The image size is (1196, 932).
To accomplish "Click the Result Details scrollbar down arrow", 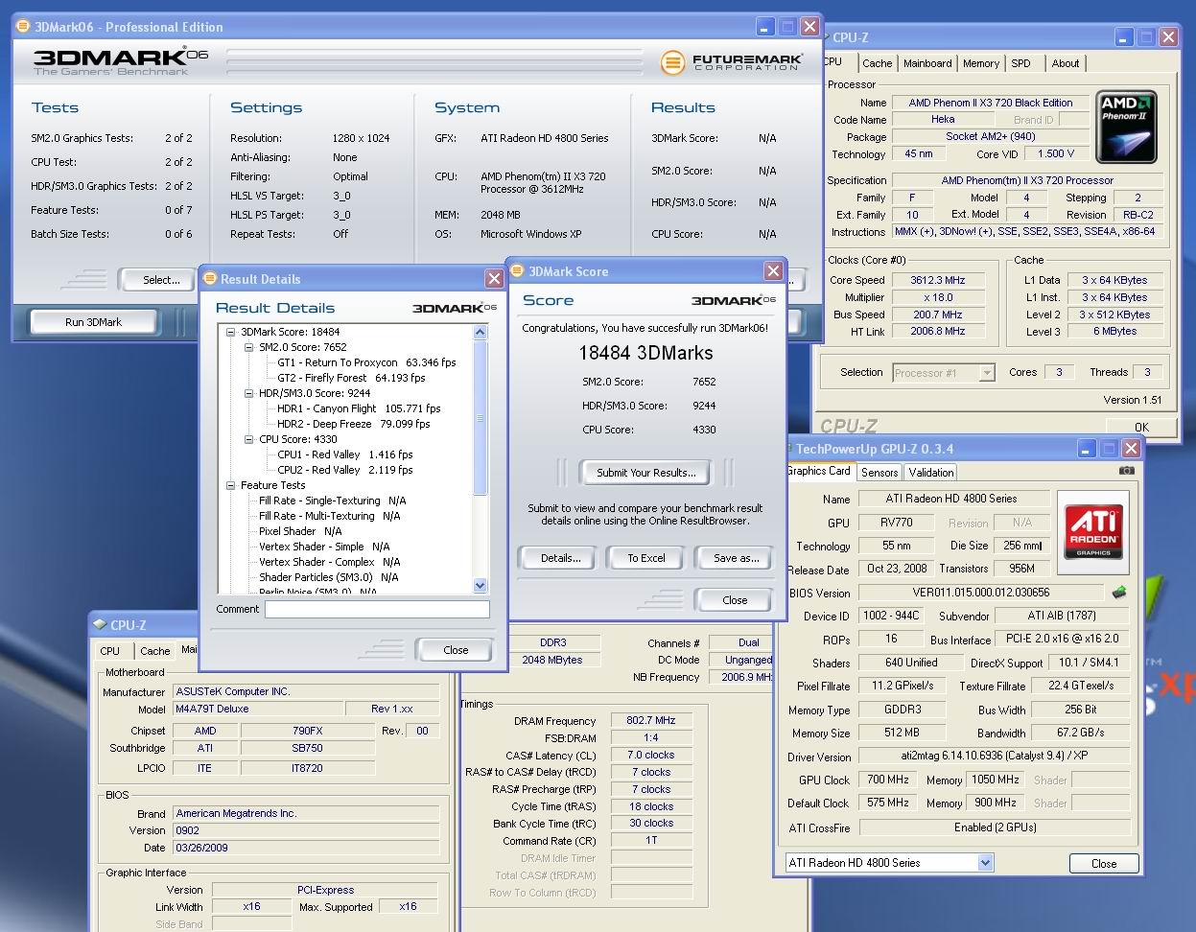I will click(481, 586).
